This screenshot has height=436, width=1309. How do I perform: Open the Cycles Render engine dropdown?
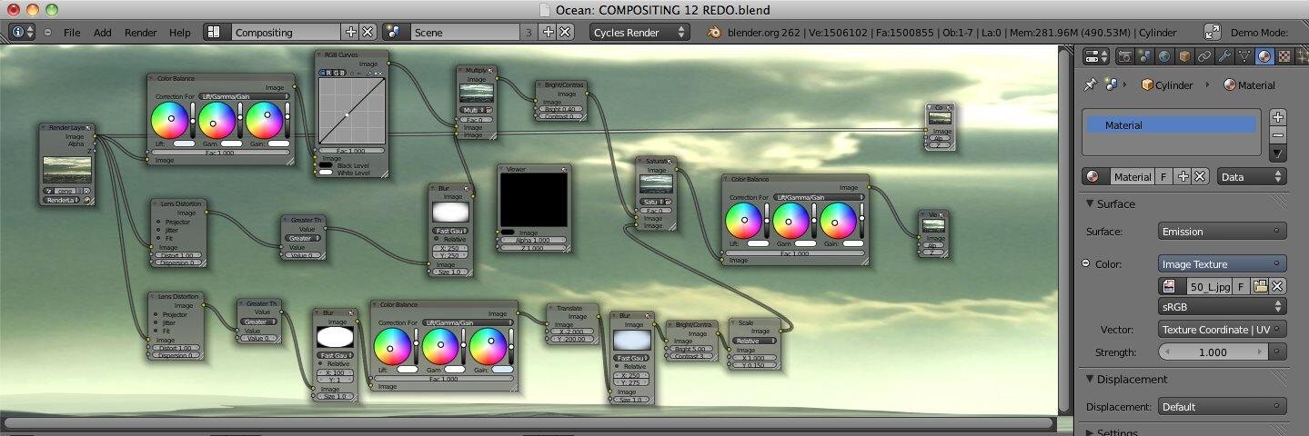pos(639,32)
